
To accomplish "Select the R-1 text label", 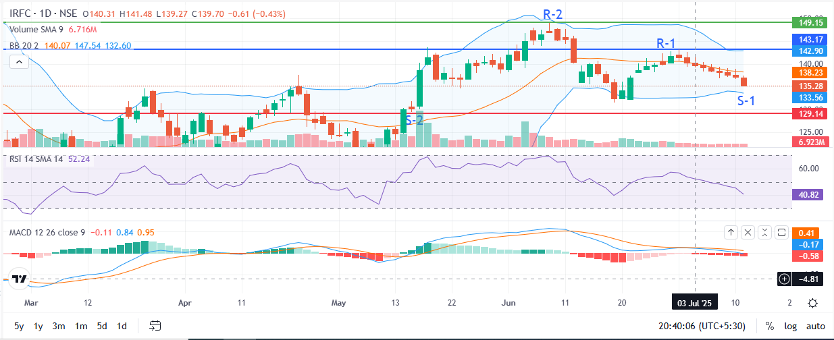I will 667,44.
